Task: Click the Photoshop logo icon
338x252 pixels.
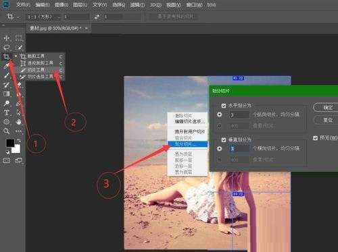Action: click(6, 4)
